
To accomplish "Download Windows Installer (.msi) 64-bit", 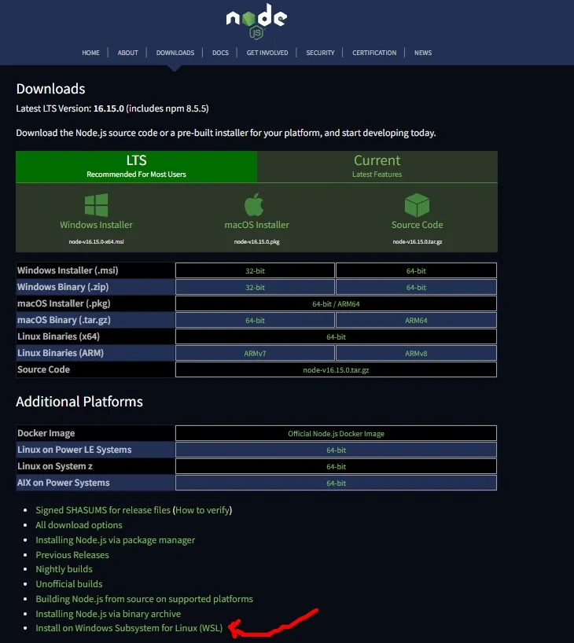I will point(416,270).
